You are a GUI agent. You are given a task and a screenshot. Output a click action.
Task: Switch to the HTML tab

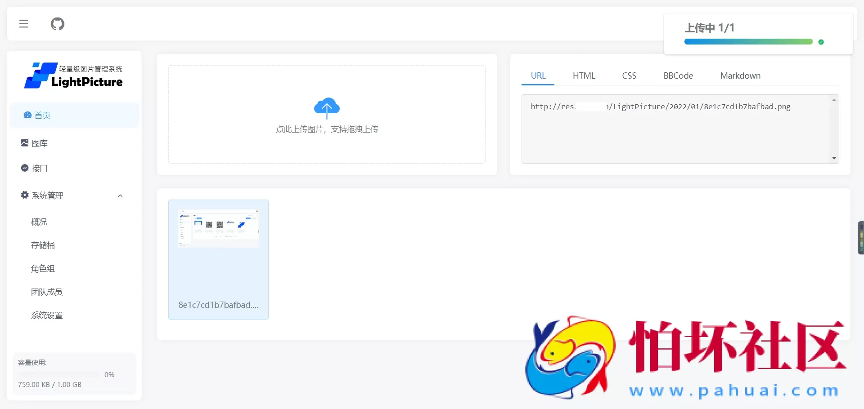point(584,76)
